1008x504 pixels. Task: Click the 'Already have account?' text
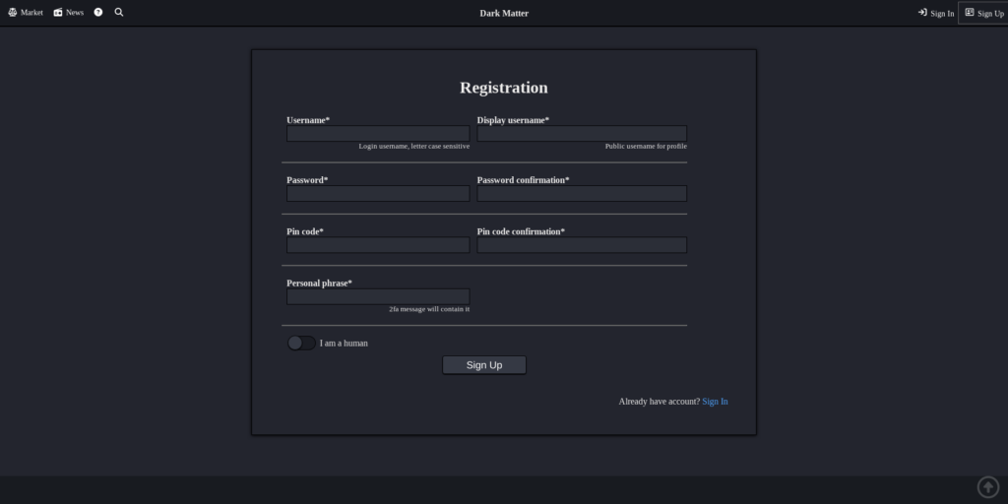(x=659, y=402)
